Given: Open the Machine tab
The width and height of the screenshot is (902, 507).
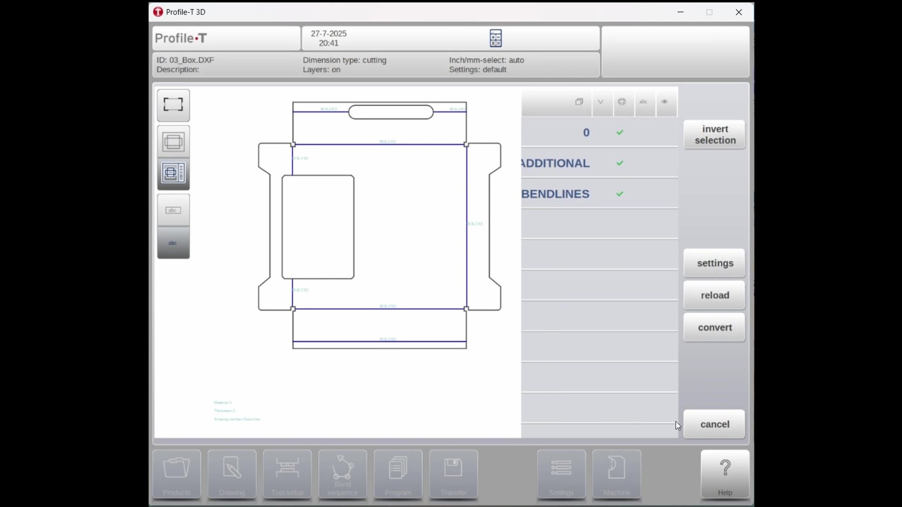Looking at the screenshot, I should pos(617,474).
